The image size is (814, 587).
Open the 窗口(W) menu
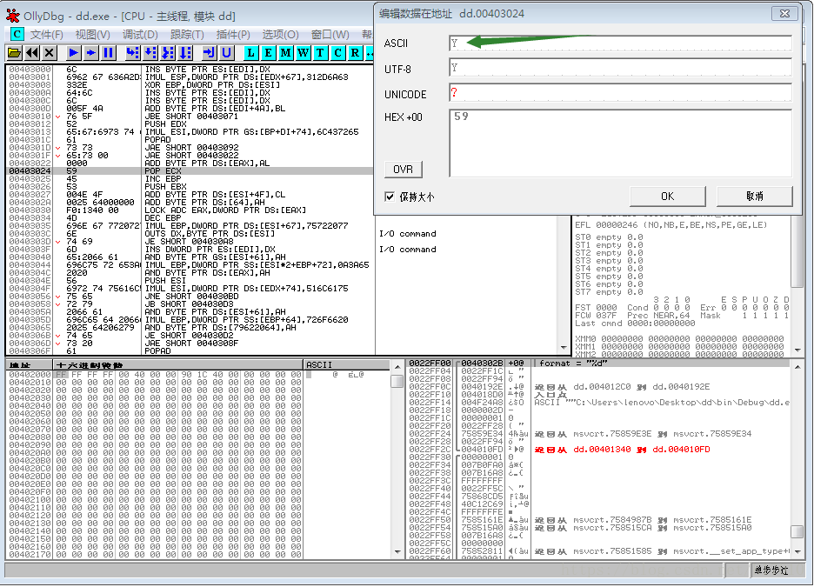tap(330, 34)
